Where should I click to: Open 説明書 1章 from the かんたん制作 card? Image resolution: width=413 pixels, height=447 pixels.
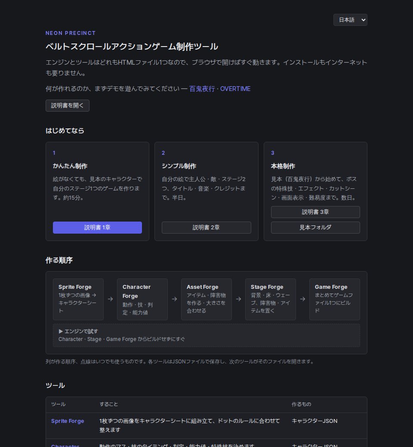97,228
